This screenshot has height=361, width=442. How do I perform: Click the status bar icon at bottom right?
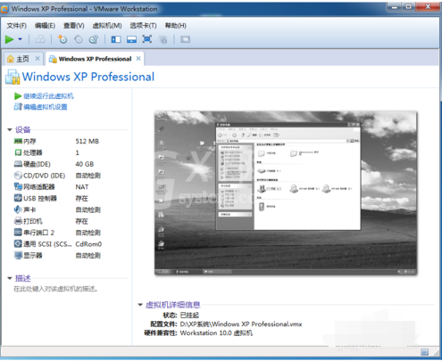(425, 352)
